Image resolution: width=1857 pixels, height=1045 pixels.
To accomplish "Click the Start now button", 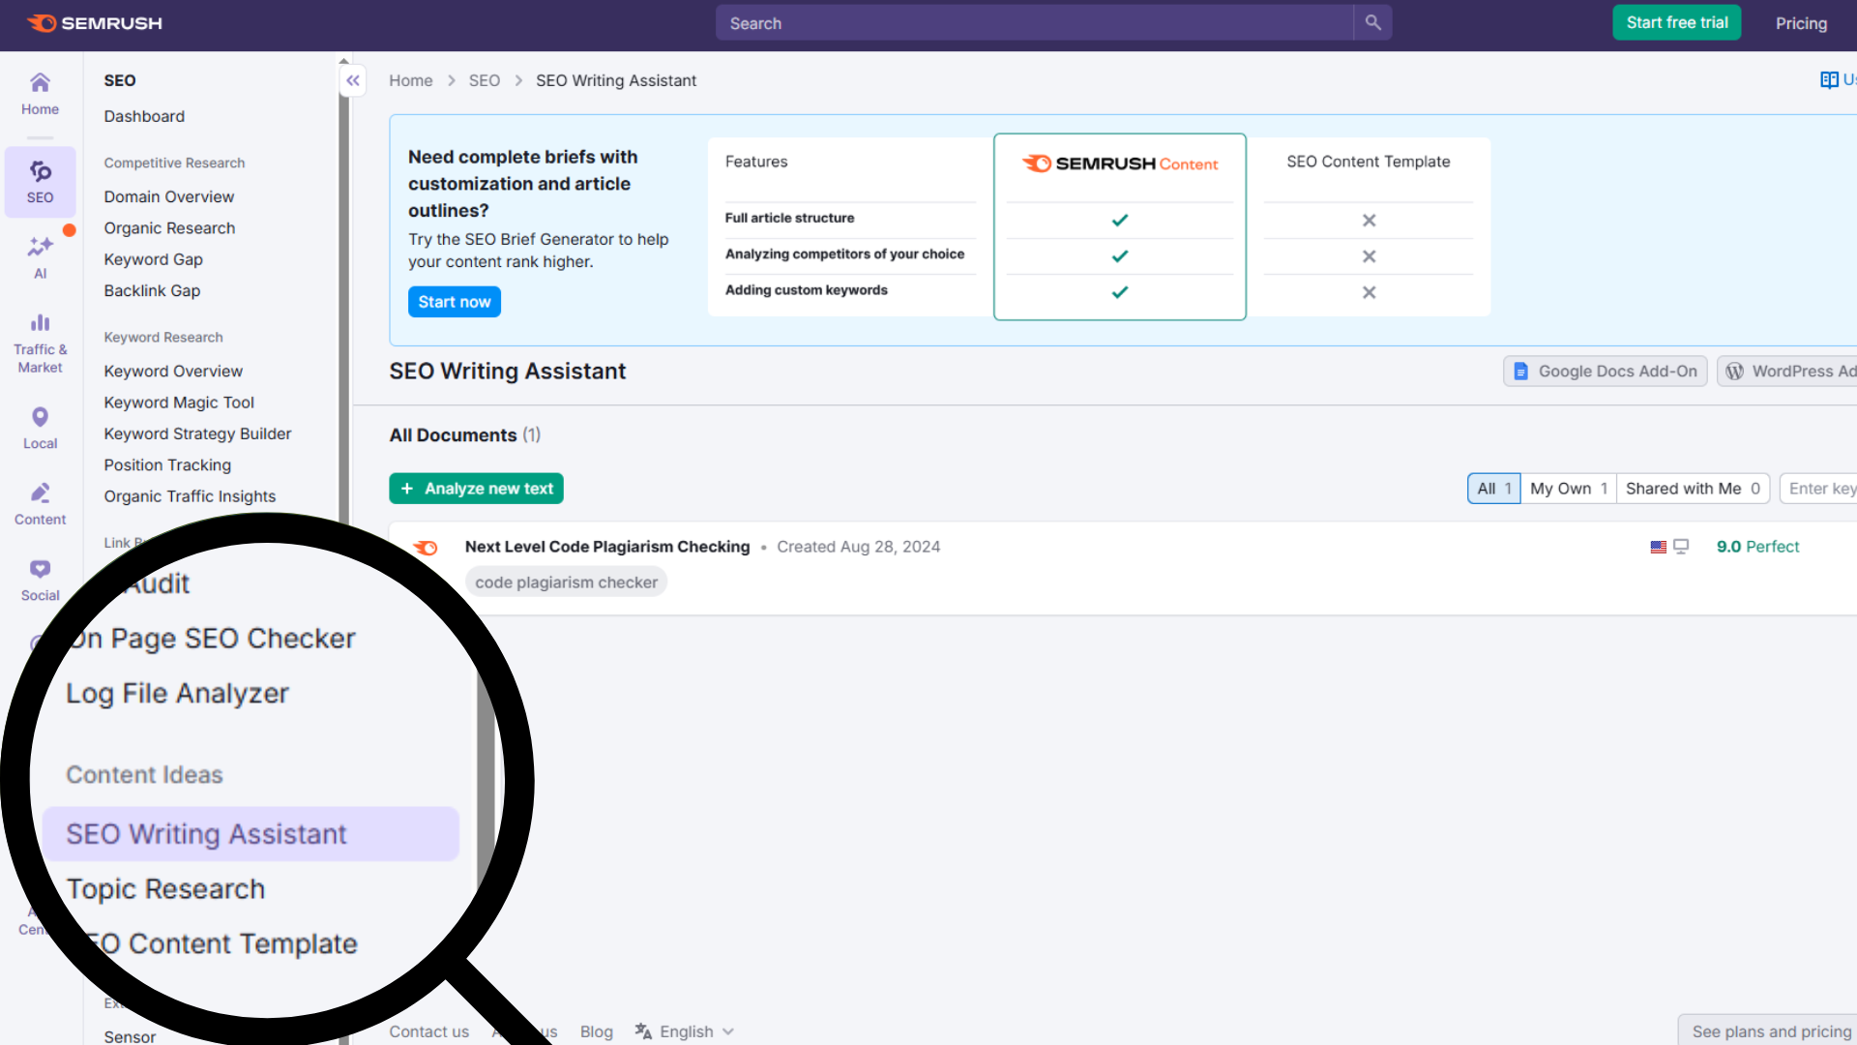I will 454,302.
